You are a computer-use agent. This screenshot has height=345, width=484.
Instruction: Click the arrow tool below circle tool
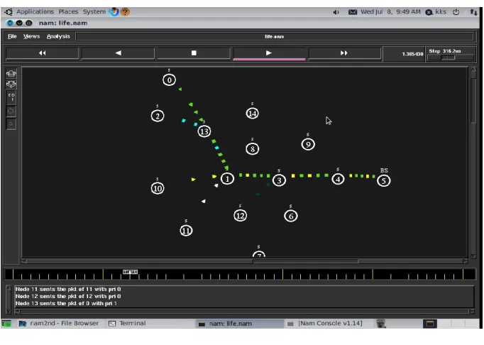pos(11,124)
